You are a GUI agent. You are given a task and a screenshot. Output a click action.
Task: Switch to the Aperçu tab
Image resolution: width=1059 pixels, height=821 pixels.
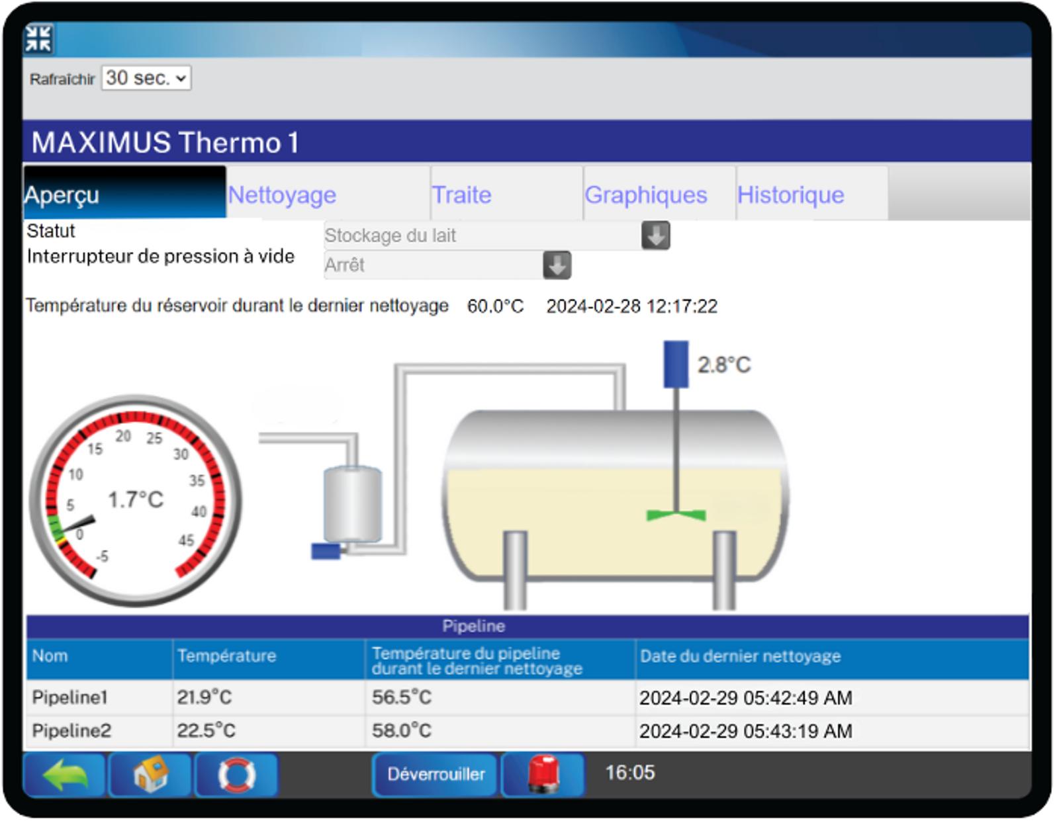[x=124, y=193]
